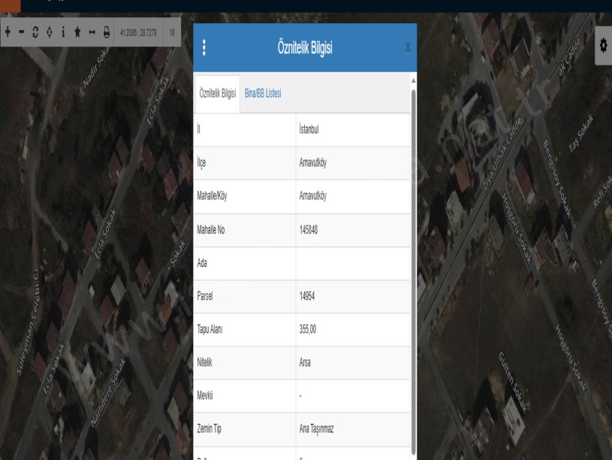This screenshot has width=612, height=460.
Task: Click the Tapu Alanı value 355,00
Action: 309,329
